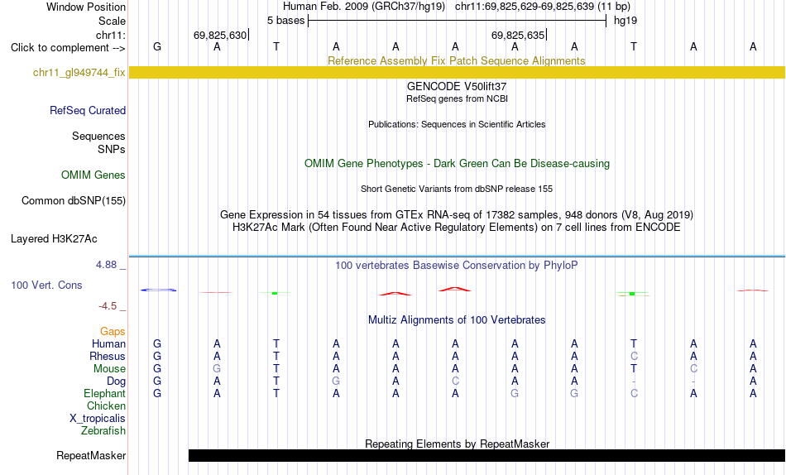Viewport: 786px width, 475px height.
Task: Click the 5 bases scale bar
Action: pyautogui.click(x=457, y=21)
